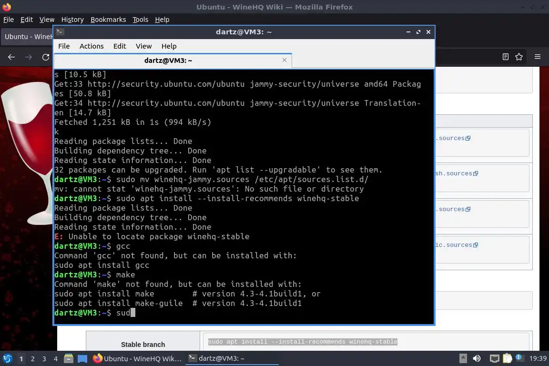Click the terminal prompt line with 'sud'
This screenshot has height=366, width=549.
[x=95, y=313]
